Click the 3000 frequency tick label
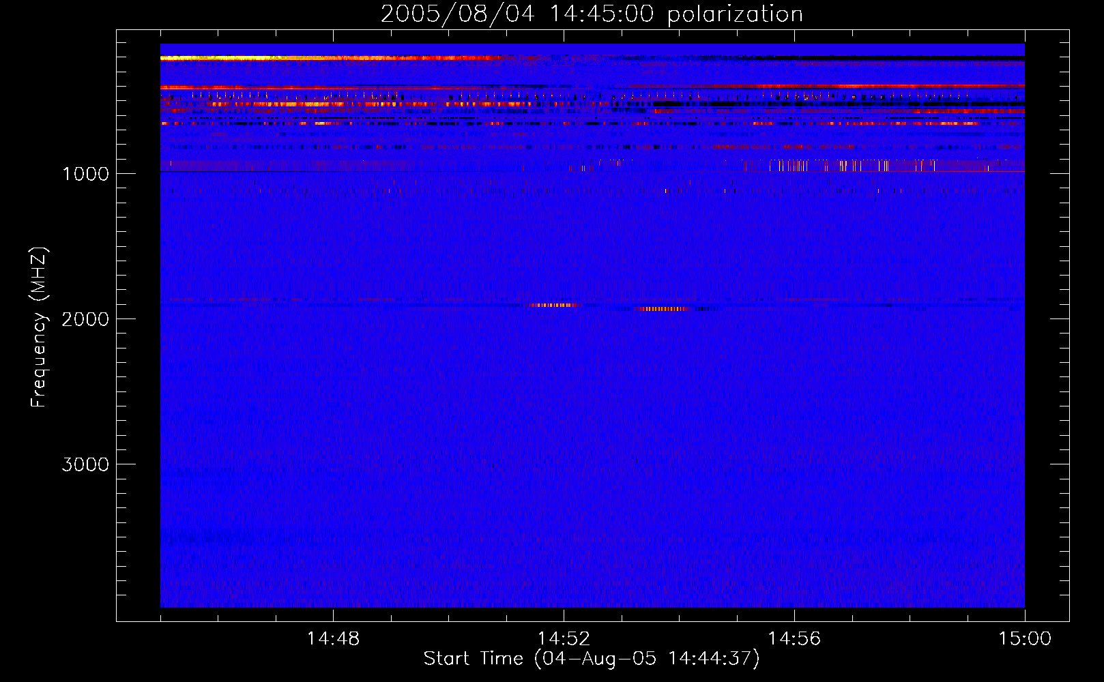 (85, 464)
